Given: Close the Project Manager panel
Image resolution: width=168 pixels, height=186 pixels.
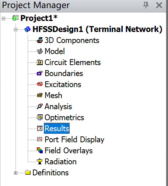Looking at the screenshot, I should tap(159, 6).
